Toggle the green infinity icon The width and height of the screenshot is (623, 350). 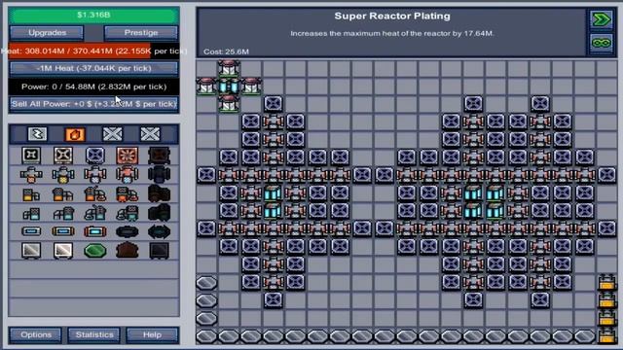pos(602,43)
